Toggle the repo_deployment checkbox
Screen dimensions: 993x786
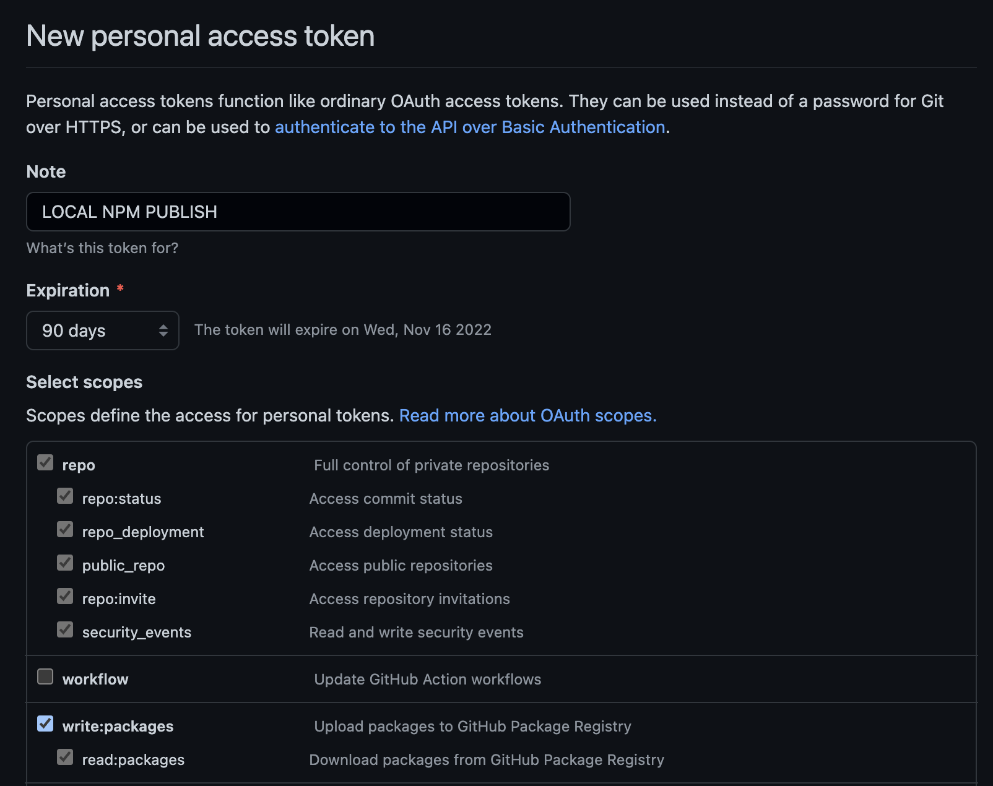click(x=65, y=529)
